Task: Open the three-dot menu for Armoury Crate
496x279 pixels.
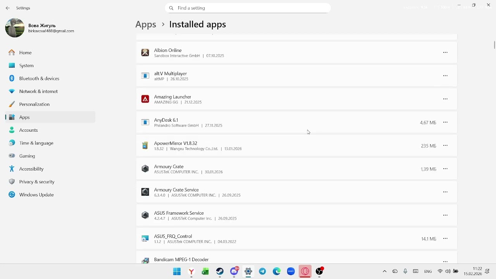Action: point(445,169)
